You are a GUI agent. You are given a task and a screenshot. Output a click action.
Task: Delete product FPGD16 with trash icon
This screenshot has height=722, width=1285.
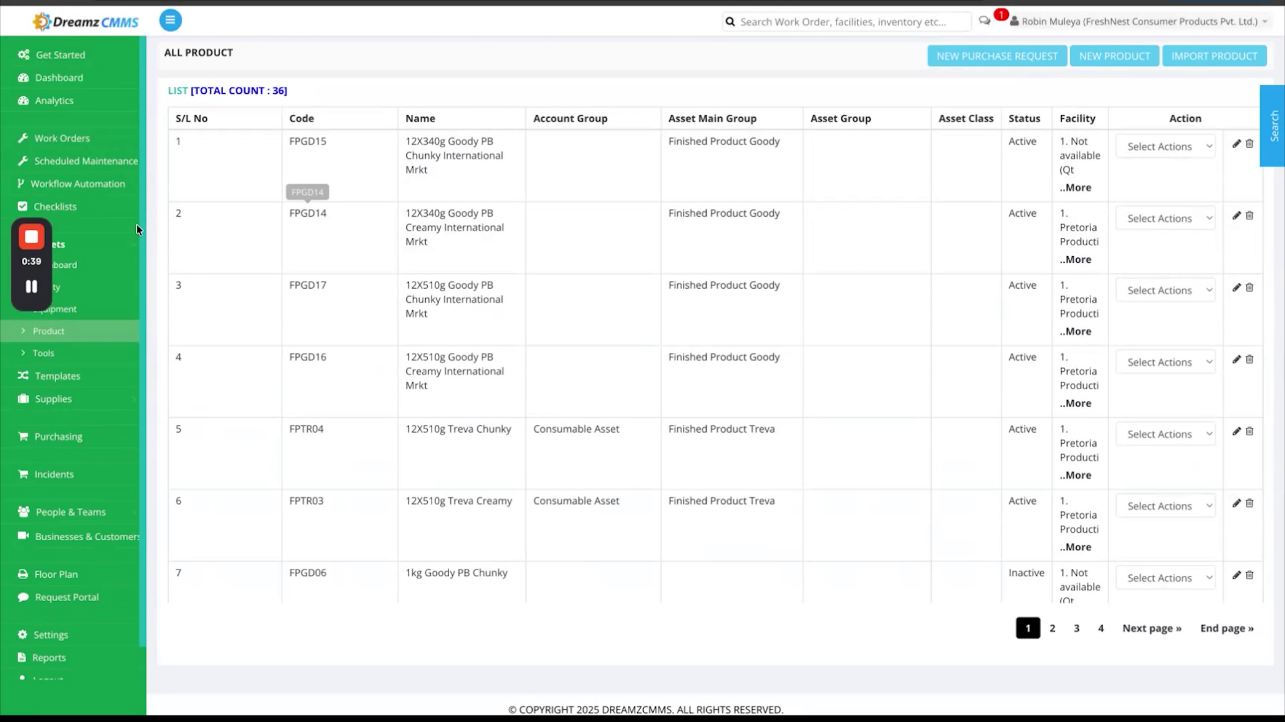pyautogui.click(x=1250, y=359)
